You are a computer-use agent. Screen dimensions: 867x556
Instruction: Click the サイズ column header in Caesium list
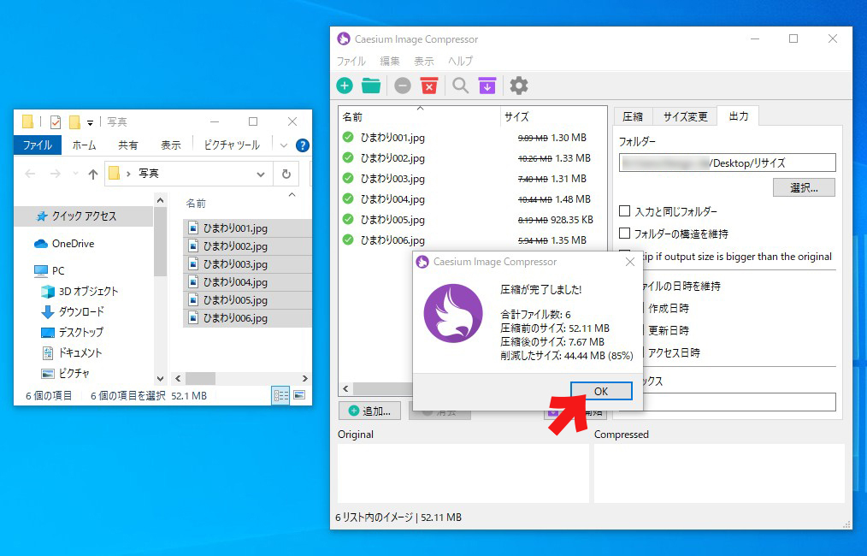point(553,116)
